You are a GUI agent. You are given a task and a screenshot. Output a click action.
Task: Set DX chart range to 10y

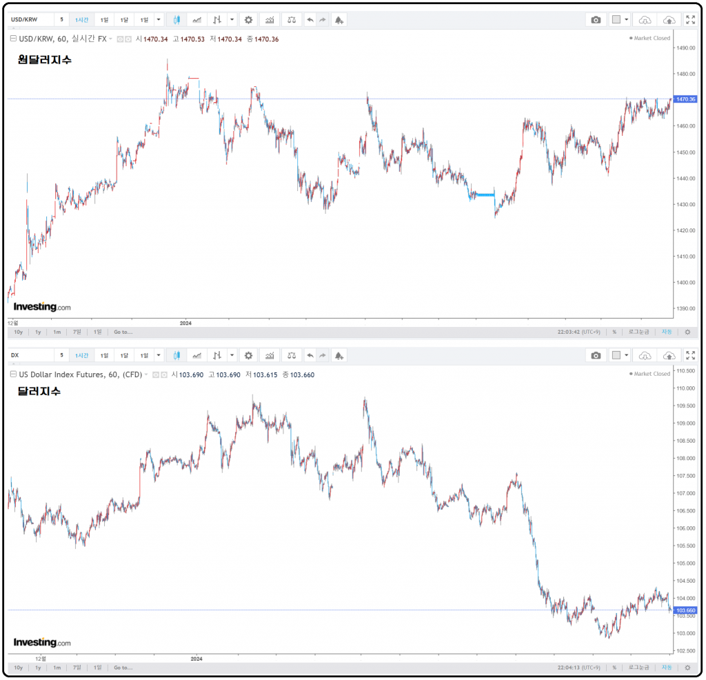click(x=18, y=668)
